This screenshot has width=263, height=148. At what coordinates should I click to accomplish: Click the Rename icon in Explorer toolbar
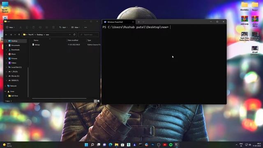point(40,28)
